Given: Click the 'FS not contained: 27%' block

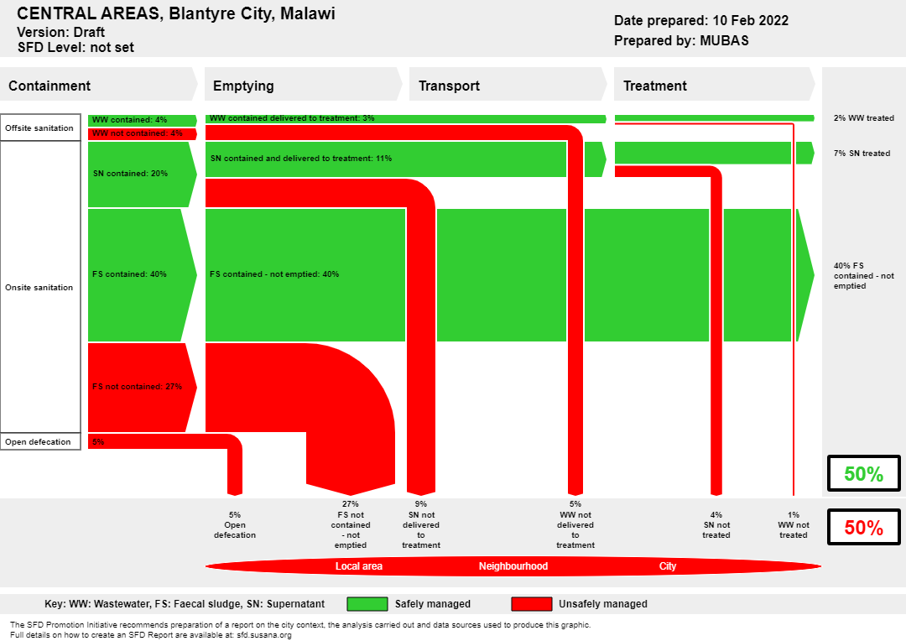Looking at the screenshot, I should pos(142,387).
